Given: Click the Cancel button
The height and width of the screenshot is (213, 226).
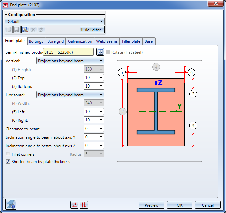Looking at the screenshot, I should pos(208,205).
